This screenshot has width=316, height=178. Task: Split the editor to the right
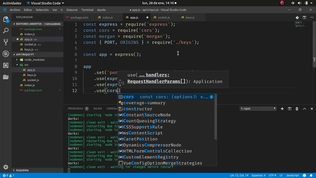pos(304,18)
